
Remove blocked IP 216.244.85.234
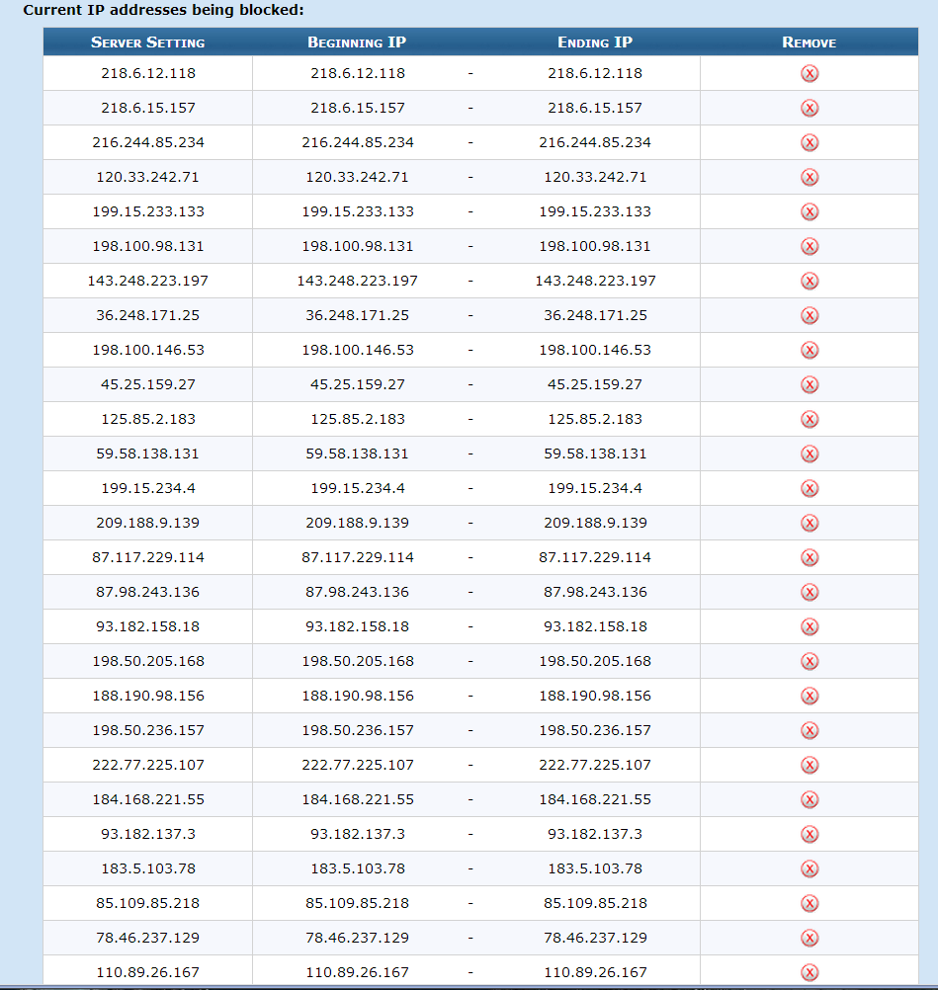(x=810, y=142)
